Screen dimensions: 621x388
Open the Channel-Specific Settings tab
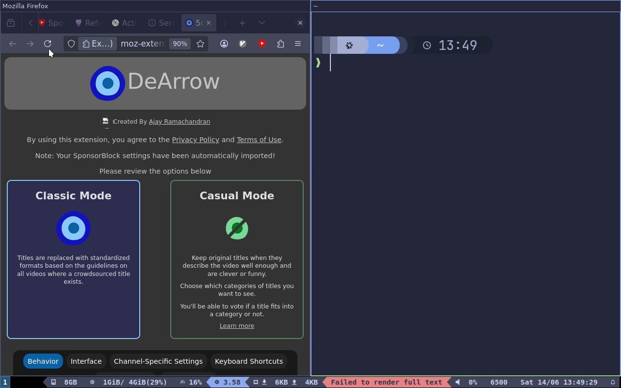click(x=158, y=361)
